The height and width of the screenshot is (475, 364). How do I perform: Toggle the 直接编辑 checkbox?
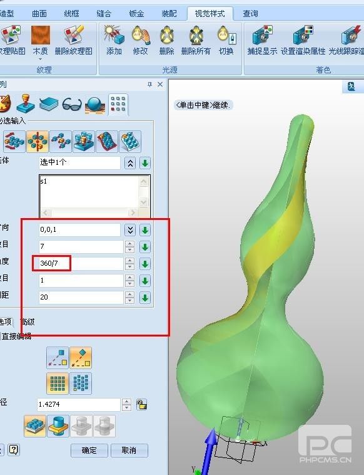pos(0,336)
